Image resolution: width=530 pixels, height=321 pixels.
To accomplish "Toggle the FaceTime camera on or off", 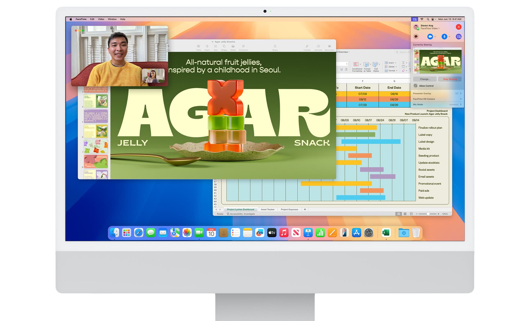I will [430, 36].
